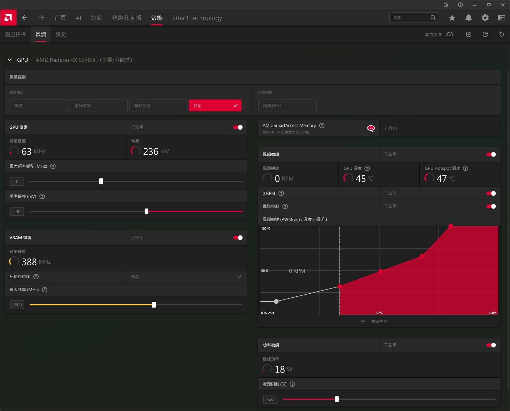Open the 遊戲 tab

click(97, 18)
